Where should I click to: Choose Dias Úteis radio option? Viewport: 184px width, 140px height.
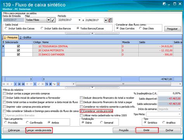tap(141, 28)
